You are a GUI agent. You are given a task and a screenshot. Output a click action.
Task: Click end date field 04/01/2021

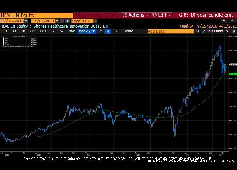coord(43,21)
